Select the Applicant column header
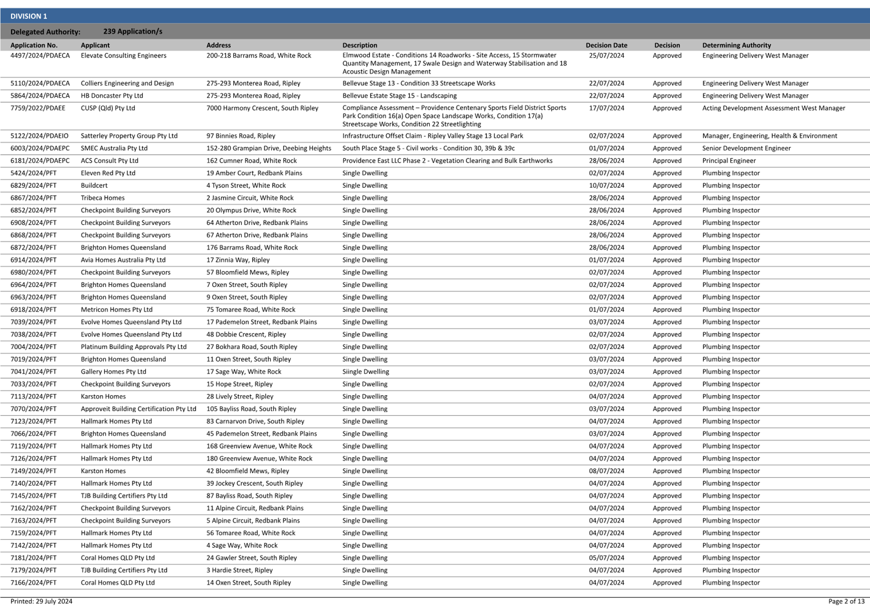The image size is (870, 614). point(95,45)
